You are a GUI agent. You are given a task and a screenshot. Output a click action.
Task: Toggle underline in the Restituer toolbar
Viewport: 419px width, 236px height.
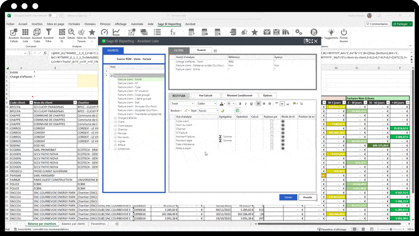pos(251,104)
